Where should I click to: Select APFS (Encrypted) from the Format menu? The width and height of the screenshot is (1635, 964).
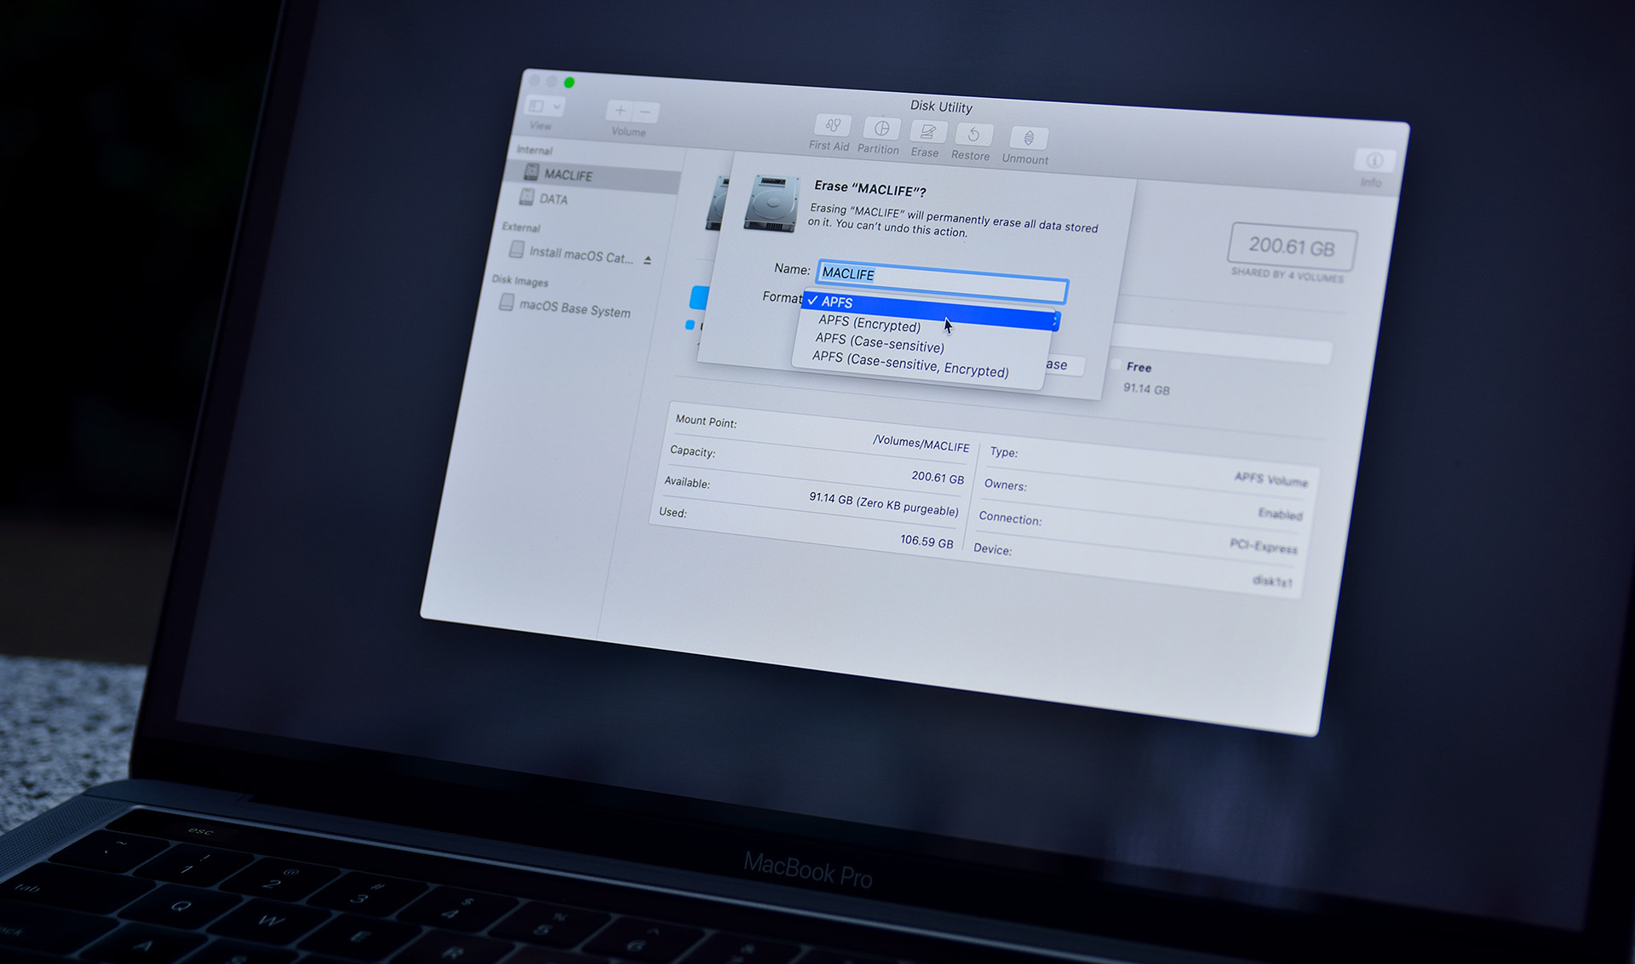coord(869,325)
